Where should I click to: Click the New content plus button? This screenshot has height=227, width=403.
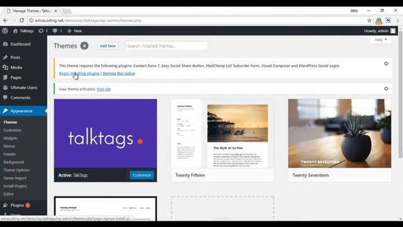[74, 31]
